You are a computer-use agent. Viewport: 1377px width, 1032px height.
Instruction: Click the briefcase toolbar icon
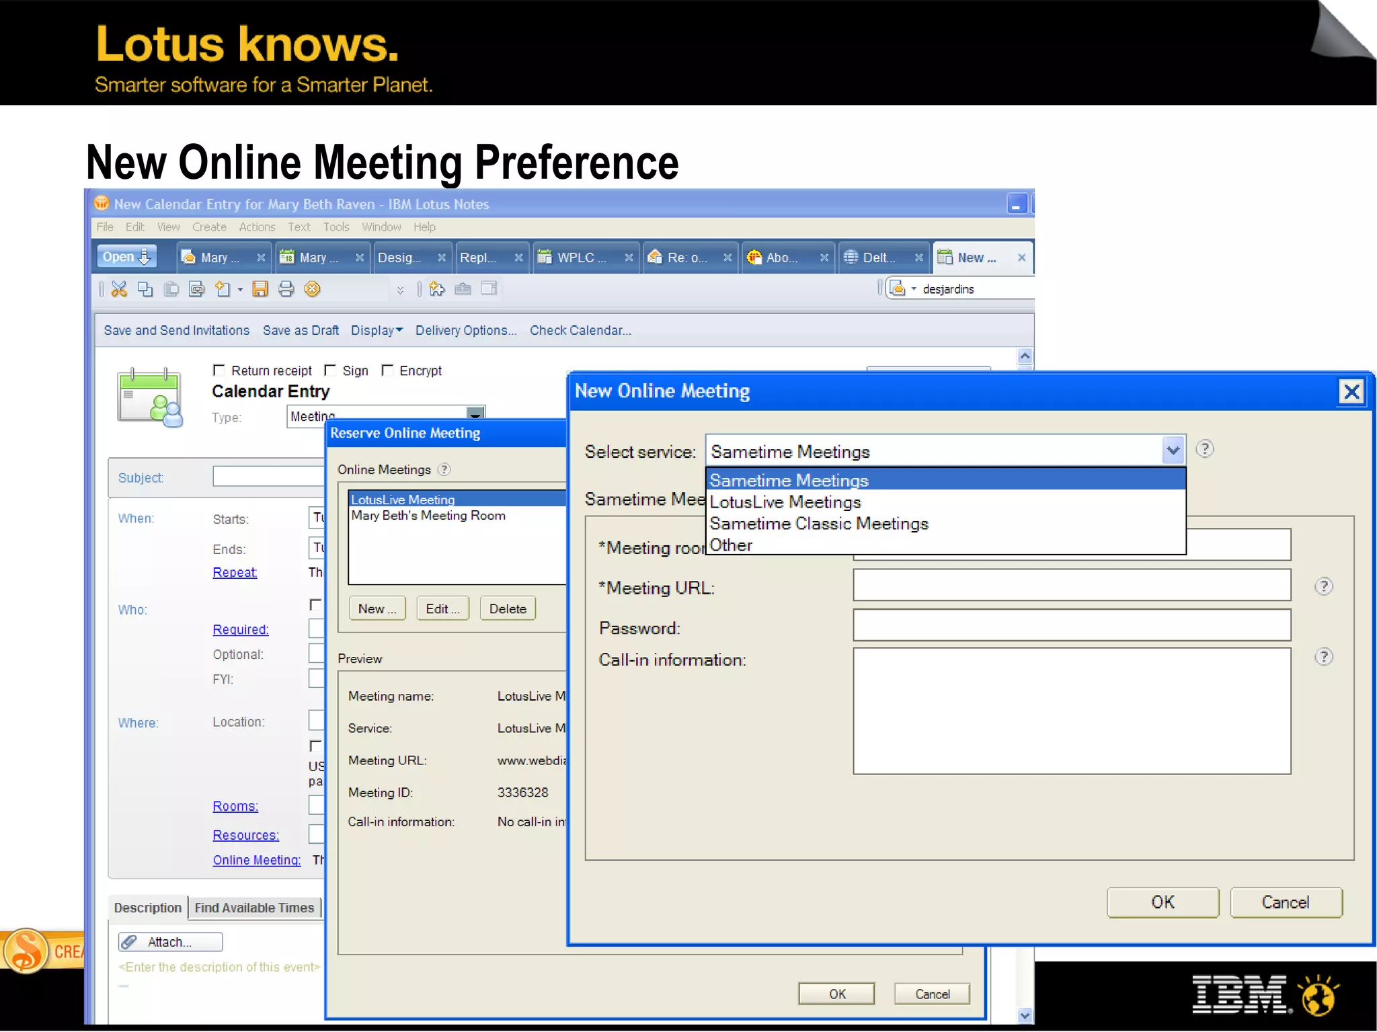click(x=463, y=289)
